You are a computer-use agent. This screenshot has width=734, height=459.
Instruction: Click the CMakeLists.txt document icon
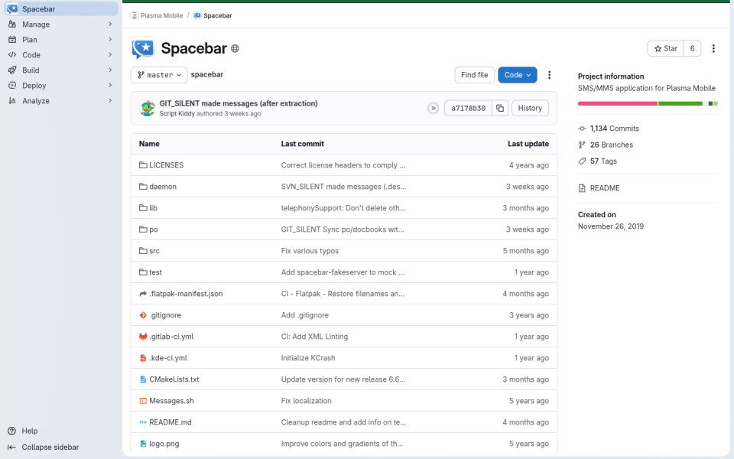143,379
